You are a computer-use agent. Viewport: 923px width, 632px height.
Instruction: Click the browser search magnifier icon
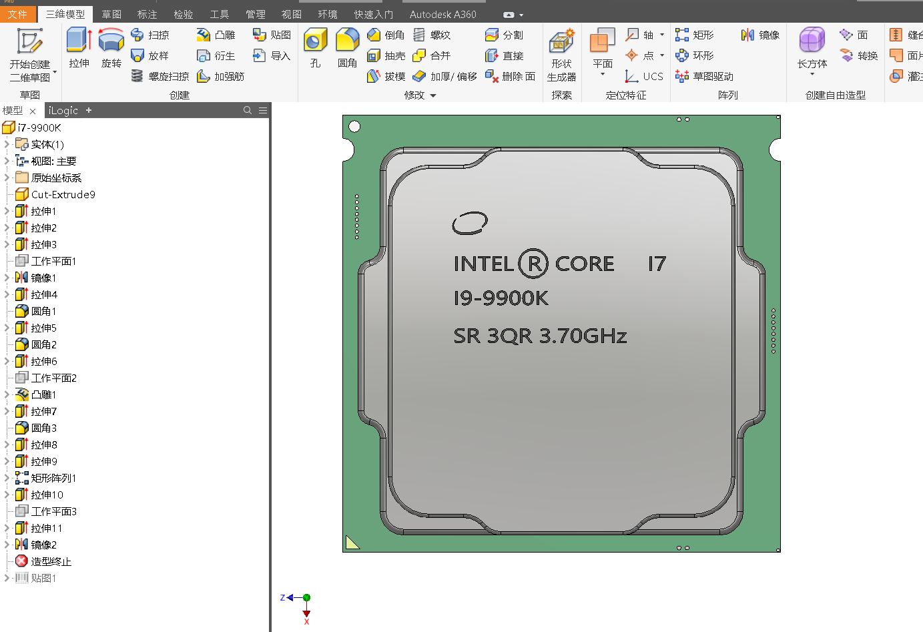248,110
